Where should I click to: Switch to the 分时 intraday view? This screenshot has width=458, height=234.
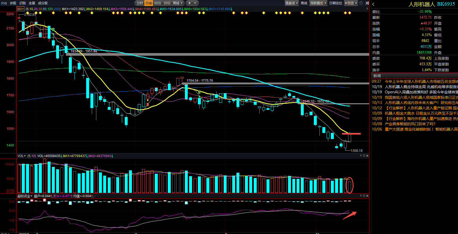click(140, 3)
